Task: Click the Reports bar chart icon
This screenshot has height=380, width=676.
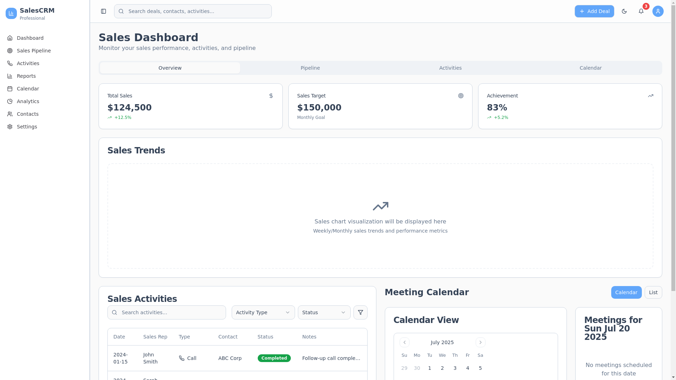Action: coord(10,76)
